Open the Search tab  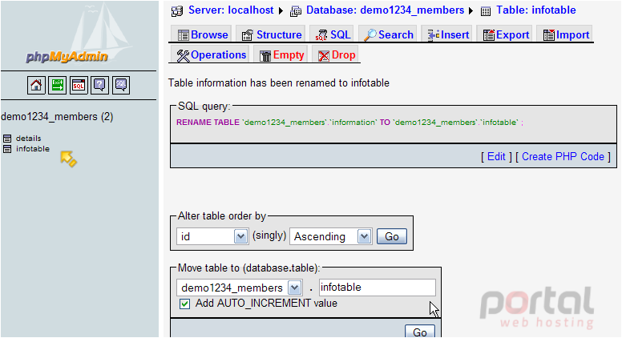(389, 35)
